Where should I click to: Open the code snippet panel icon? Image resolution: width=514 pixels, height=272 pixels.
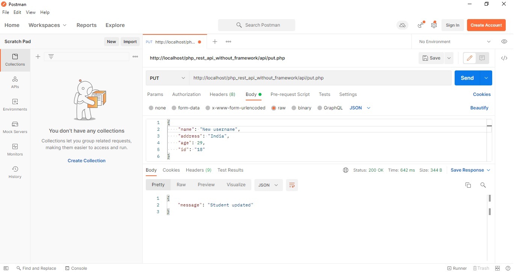coord(504,58)
